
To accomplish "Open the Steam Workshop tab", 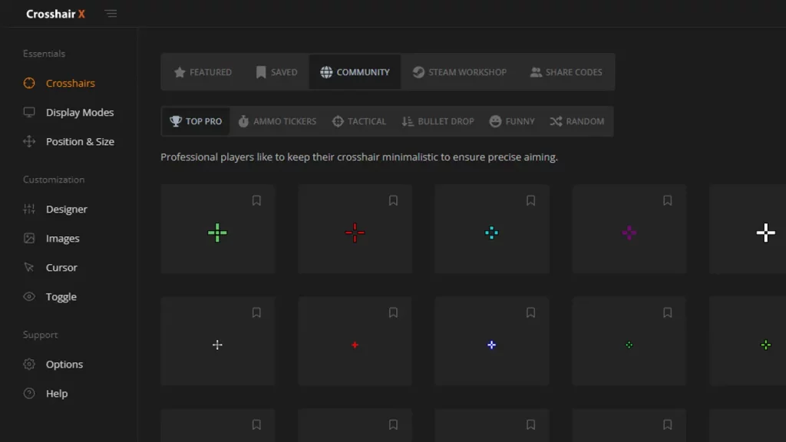I will [460, 72].
